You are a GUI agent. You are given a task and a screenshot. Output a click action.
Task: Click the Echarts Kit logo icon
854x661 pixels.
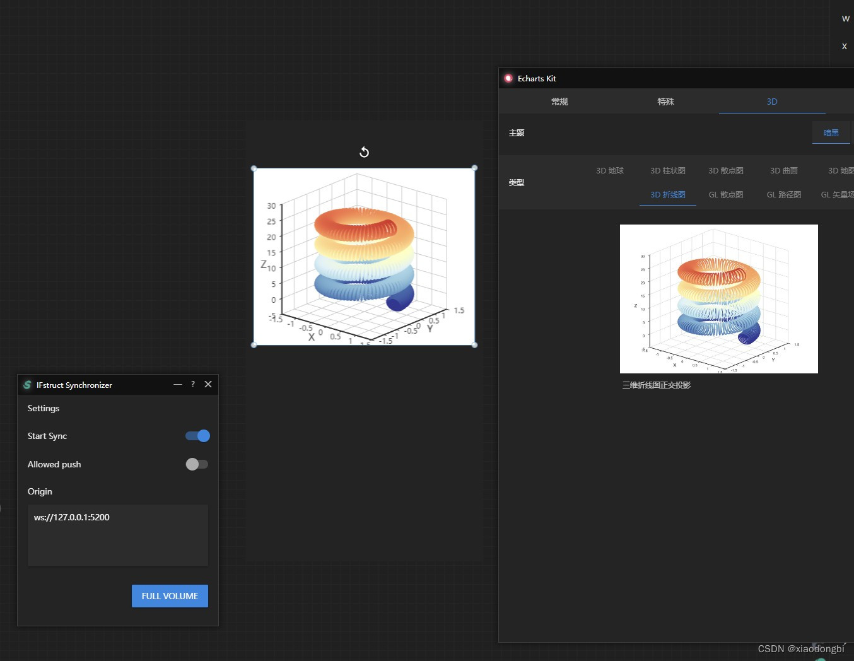pos(508,78)
